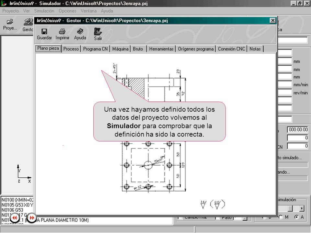The image size is (311, 233).
Task: Click the simulation speed slider thumb
Action: 290,208
